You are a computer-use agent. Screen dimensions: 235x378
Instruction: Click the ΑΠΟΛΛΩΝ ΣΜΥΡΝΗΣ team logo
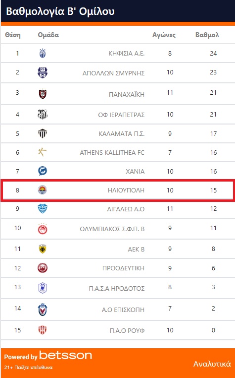pyautogui.click(x=43, y=72)
